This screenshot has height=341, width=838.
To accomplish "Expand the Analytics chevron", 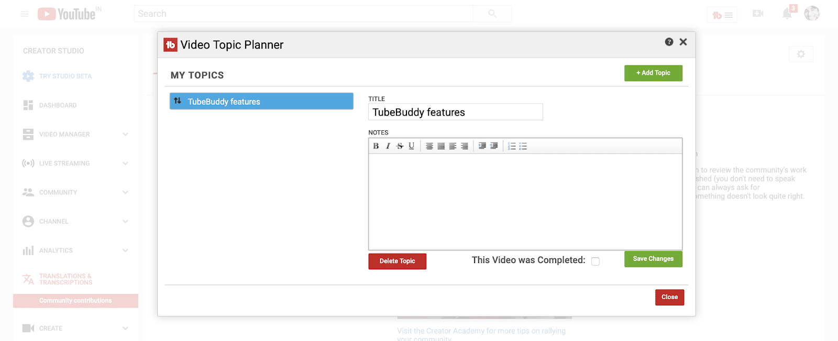I will click(x=125, y=251).
